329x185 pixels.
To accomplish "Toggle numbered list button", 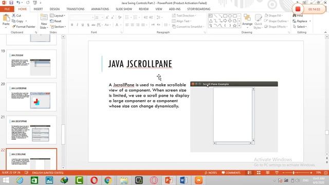I will [x=136, y=17].
